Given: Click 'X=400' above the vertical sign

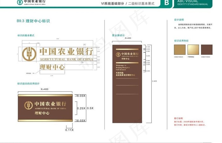Looking at the screenshot, I should coord(128,38).
